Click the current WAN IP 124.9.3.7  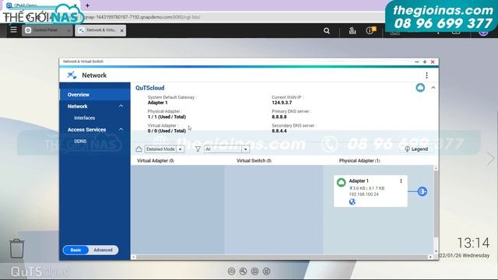[x=282, y=103]
